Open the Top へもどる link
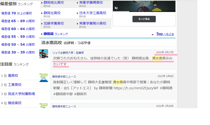 [165, 34]
